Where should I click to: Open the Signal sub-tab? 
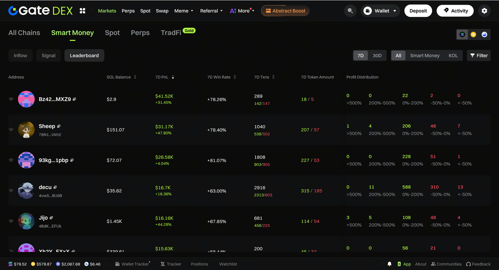coord(48,55)
